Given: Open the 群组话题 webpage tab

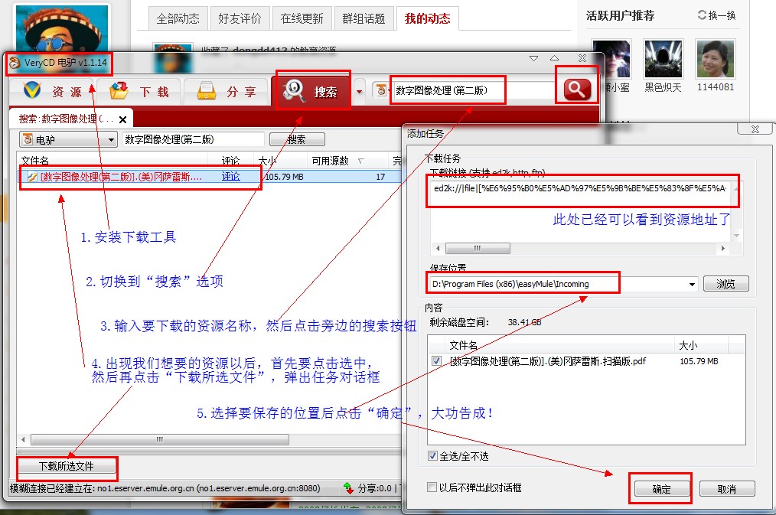Looking at the screenshot, I should pos(364,19).
